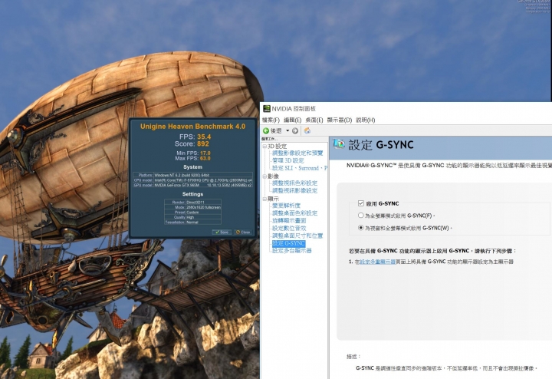Click the 後退 back button label

[x=276, y=130]
